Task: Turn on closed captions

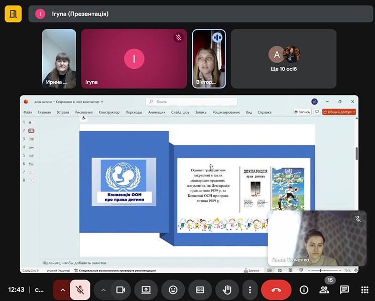Action: [x=200, y=289]
